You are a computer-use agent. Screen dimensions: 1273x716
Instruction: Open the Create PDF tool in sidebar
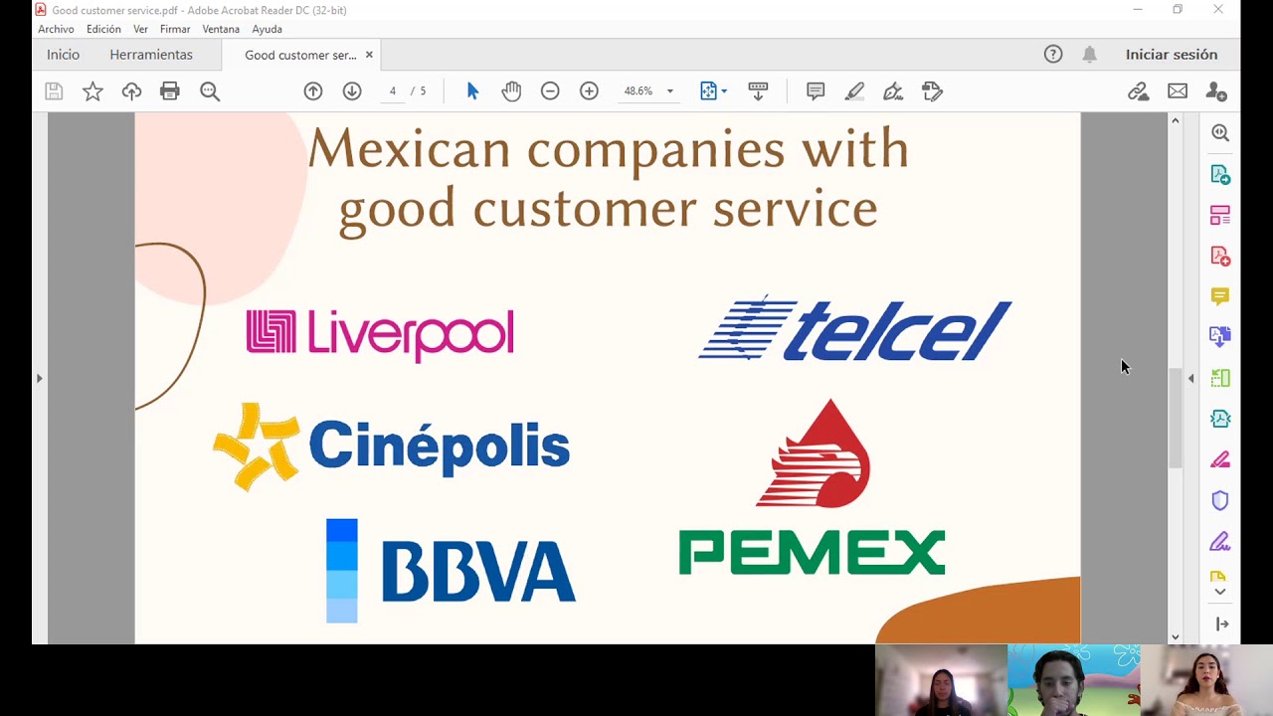click(x=1220, y=256)
